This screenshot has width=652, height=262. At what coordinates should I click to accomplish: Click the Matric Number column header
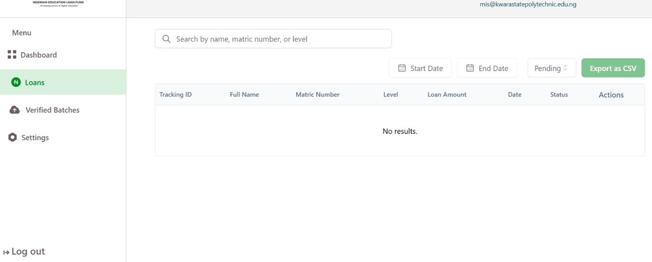tap(317, 95)
